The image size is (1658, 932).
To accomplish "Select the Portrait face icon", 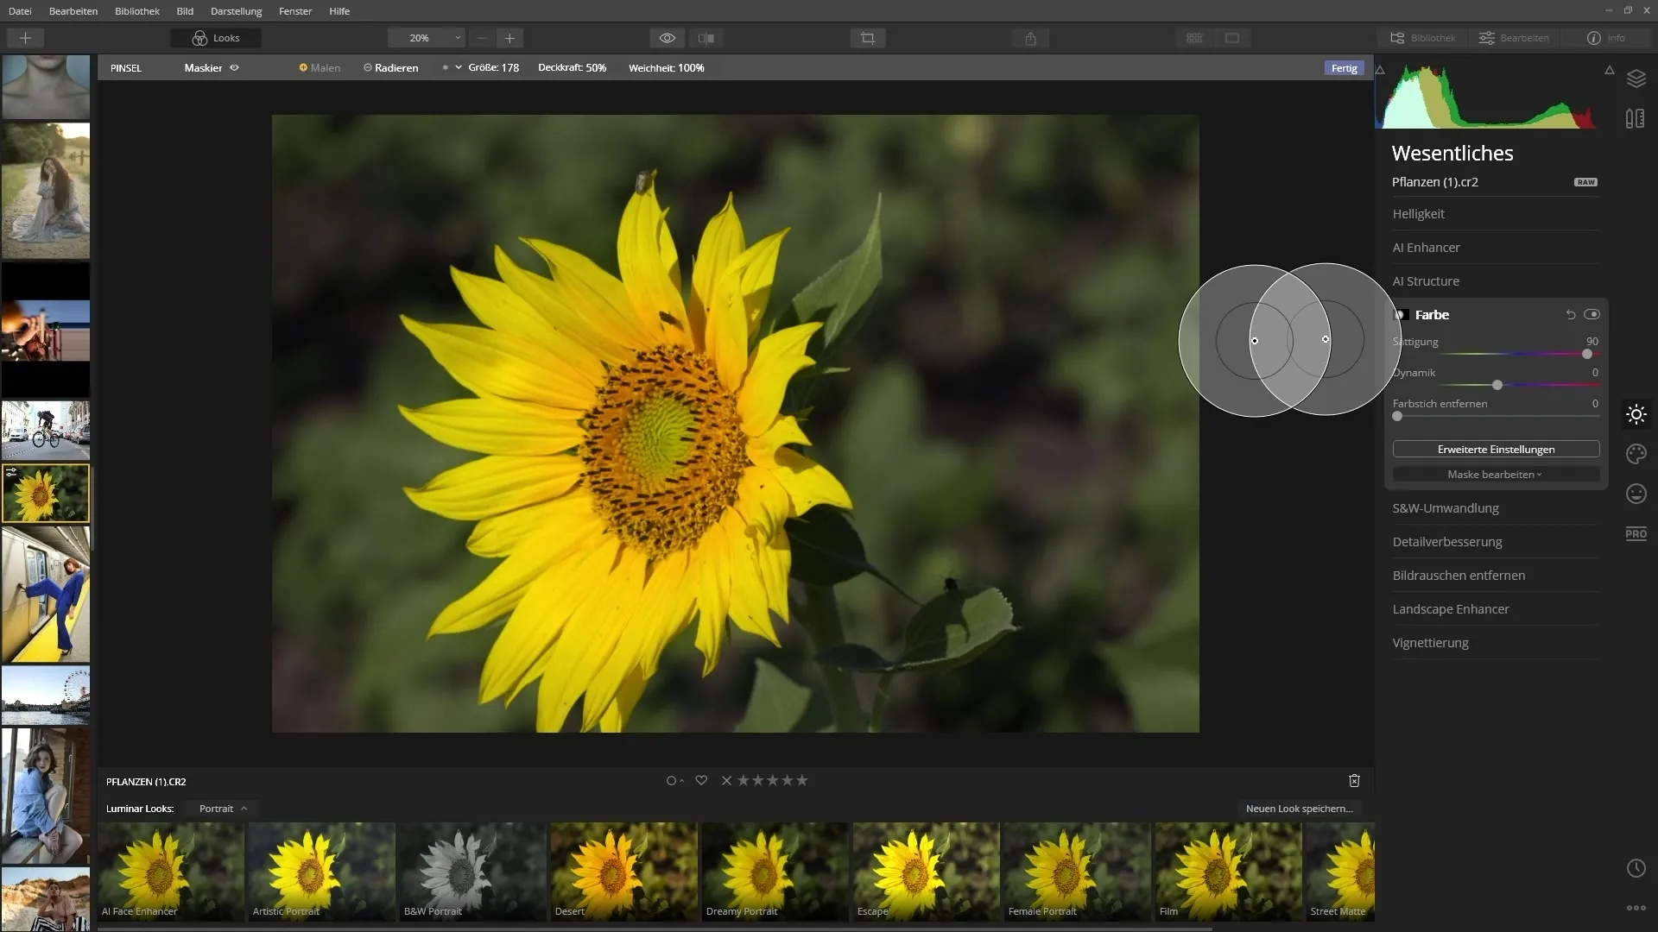I will coord(1636,494).
